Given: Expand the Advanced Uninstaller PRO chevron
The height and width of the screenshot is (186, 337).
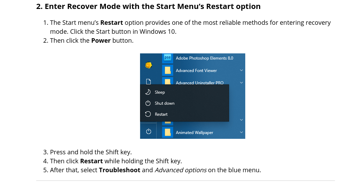Looking at the screenshot, I should tap(241, 83).
